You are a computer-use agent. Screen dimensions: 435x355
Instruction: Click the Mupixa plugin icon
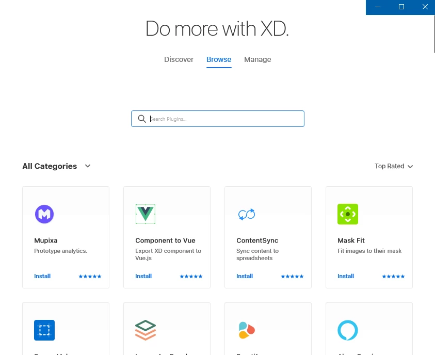[x=44, y=214]
